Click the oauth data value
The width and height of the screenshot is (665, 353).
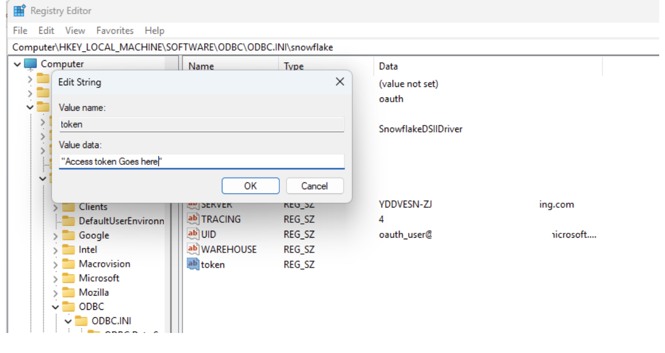click(391, 99)
